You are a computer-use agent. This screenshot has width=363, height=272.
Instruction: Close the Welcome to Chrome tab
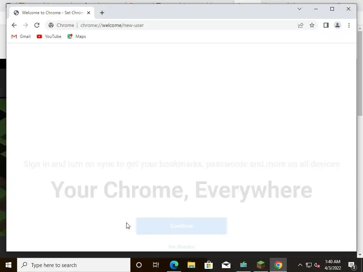click(88, 13)
